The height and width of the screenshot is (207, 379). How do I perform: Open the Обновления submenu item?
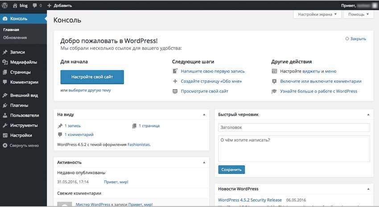(15, 38)
